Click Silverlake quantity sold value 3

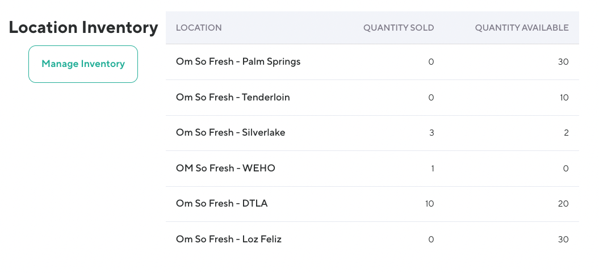click(432, 133)
